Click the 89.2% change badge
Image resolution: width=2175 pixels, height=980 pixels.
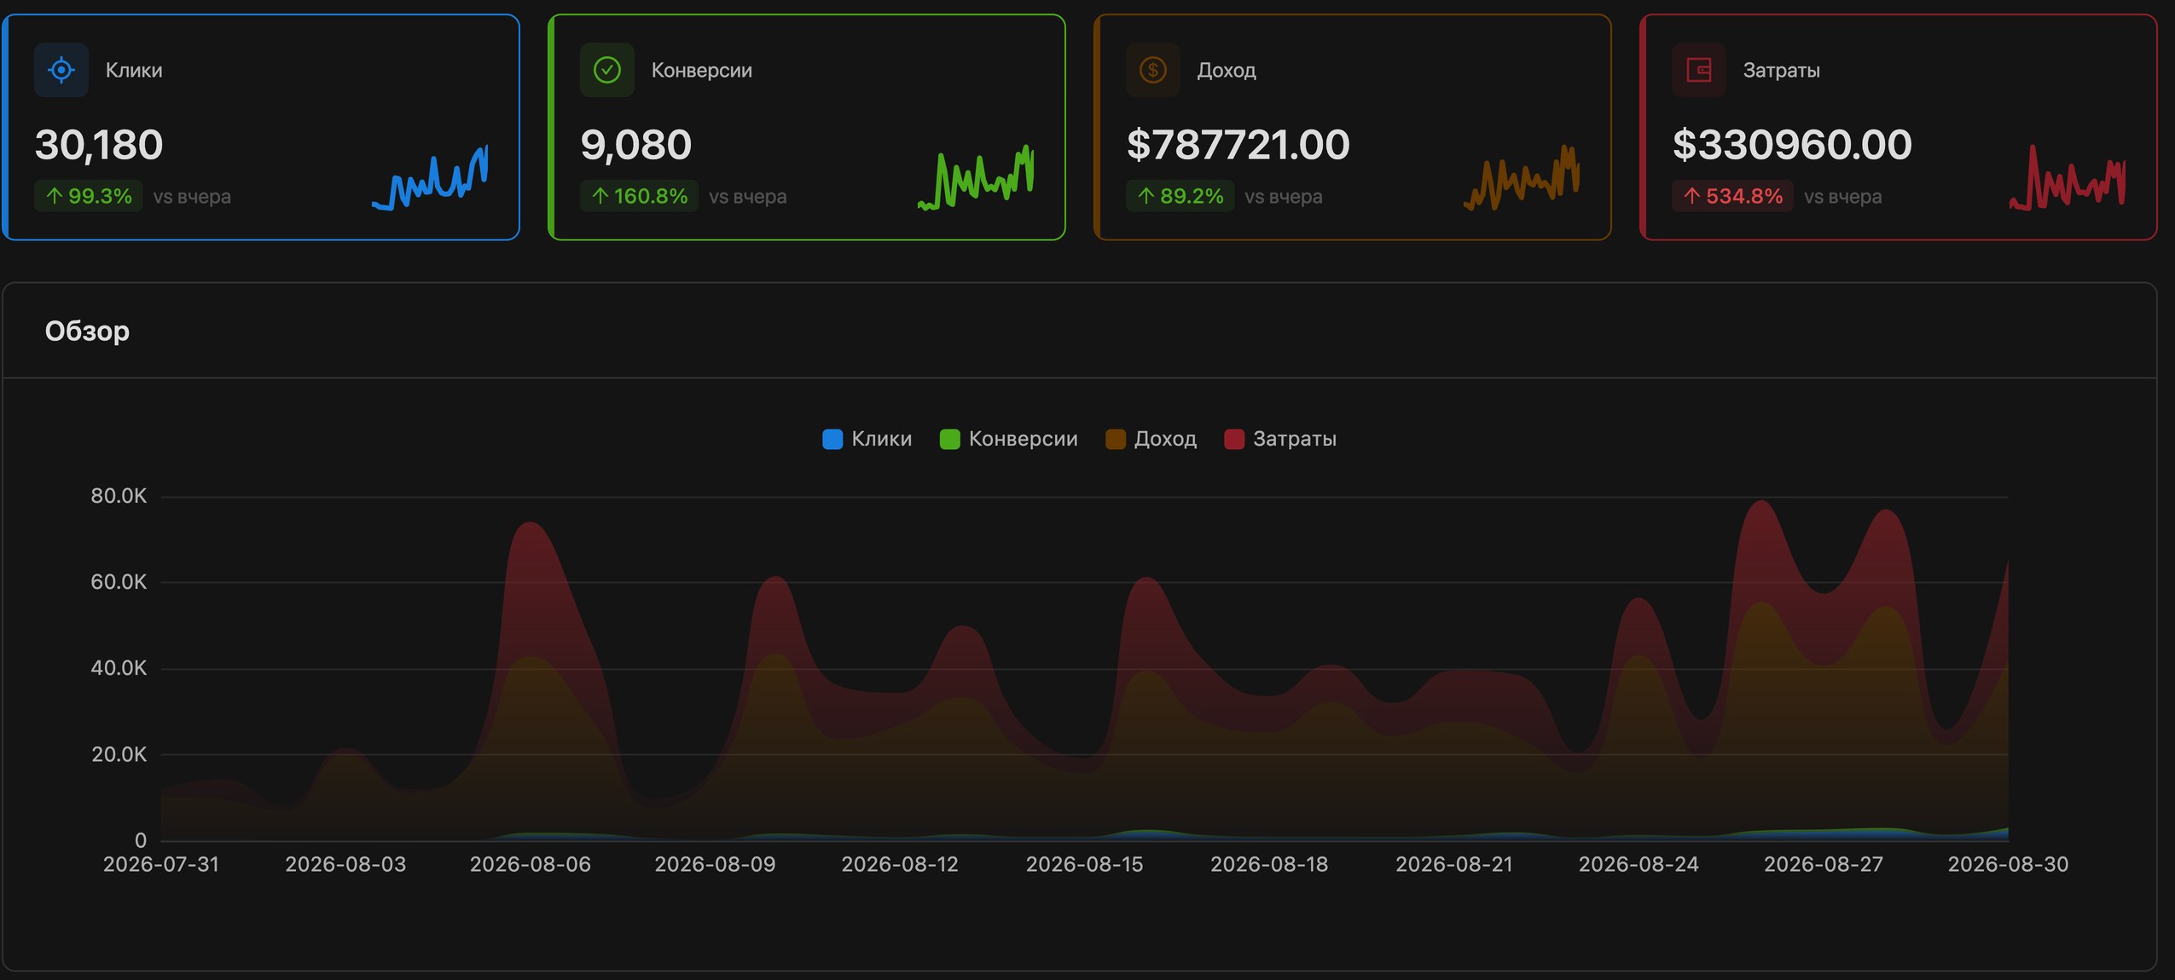1180,196
